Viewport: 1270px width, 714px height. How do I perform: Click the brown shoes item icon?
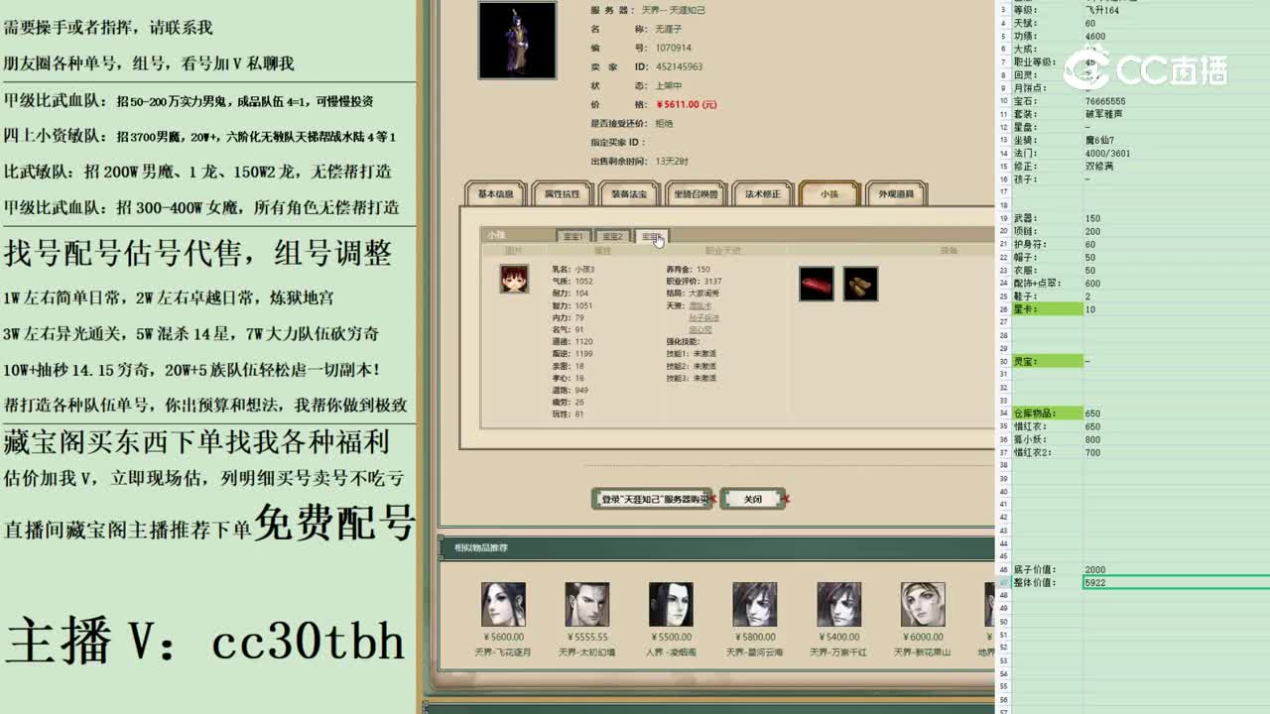860,284
